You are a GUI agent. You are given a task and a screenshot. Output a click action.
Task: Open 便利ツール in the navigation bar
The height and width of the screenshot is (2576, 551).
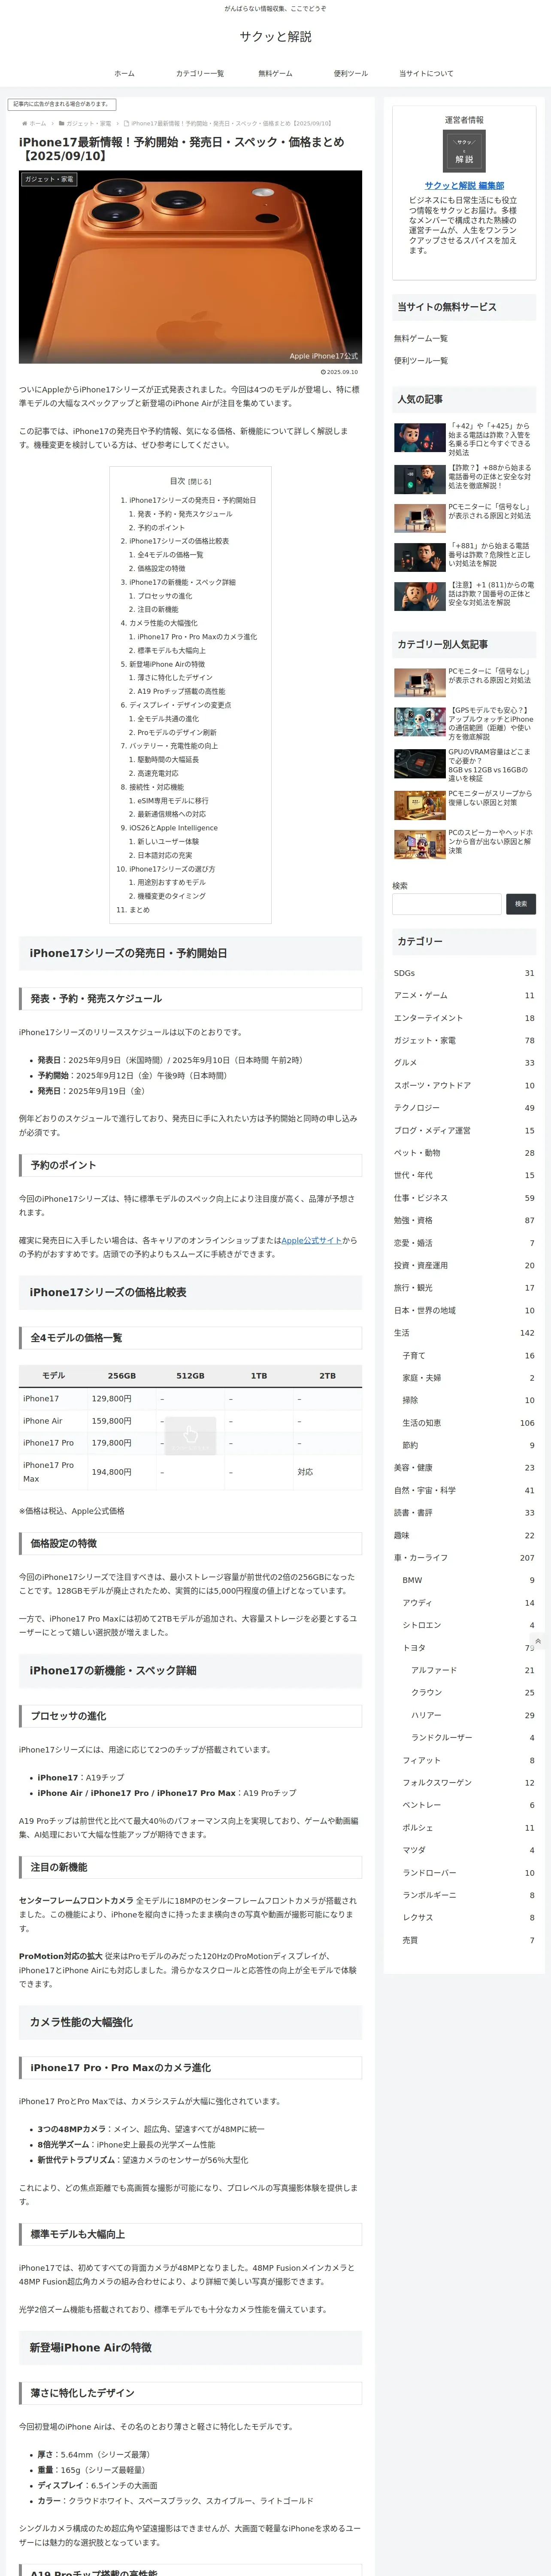pyautogui.click(x=351, y=73)
